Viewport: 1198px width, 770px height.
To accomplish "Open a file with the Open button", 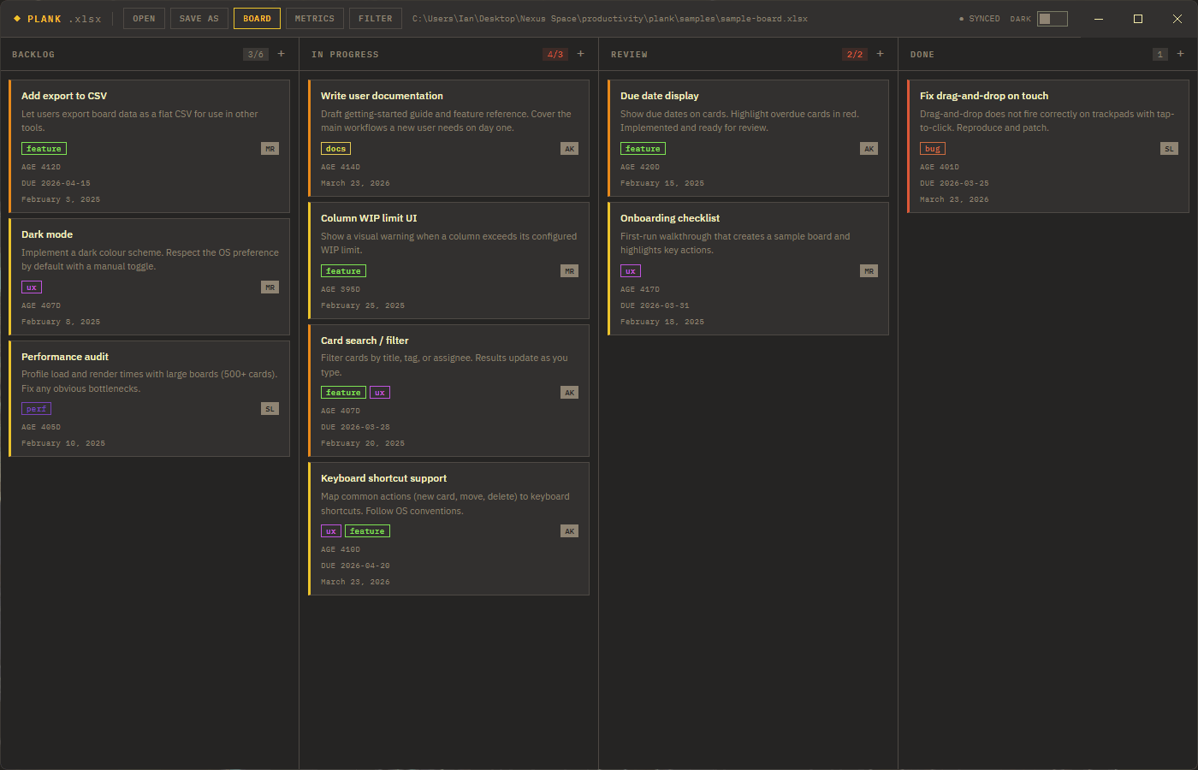I will (144, 19).
